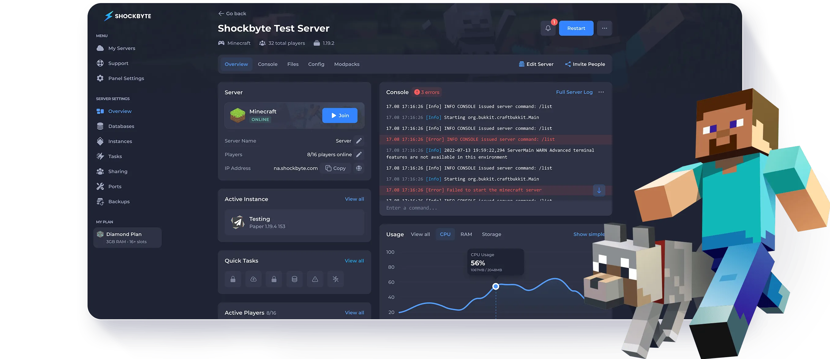The width and height of the screenshot is (830, 359).
Task: Select the cloud upload quick task
Action: (253, 279)
